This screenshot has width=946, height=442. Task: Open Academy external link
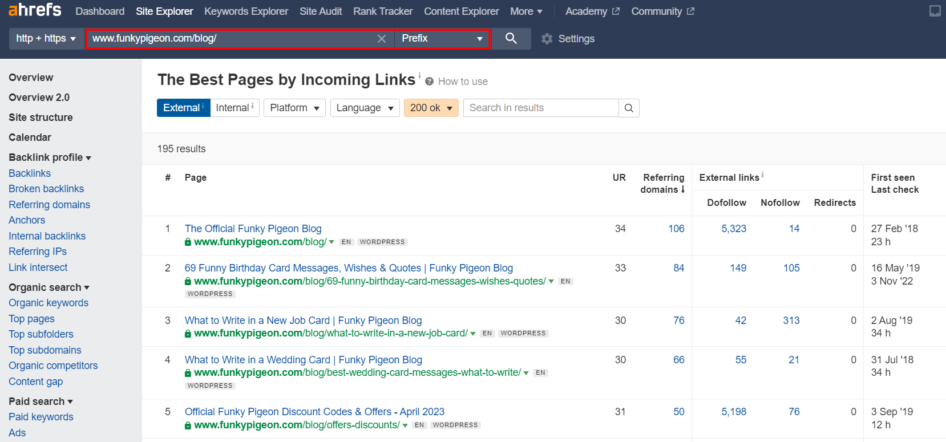coord(592,11)
